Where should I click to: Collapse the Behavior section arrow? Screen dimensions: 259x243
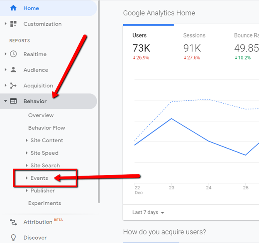(x=5, y=101)
